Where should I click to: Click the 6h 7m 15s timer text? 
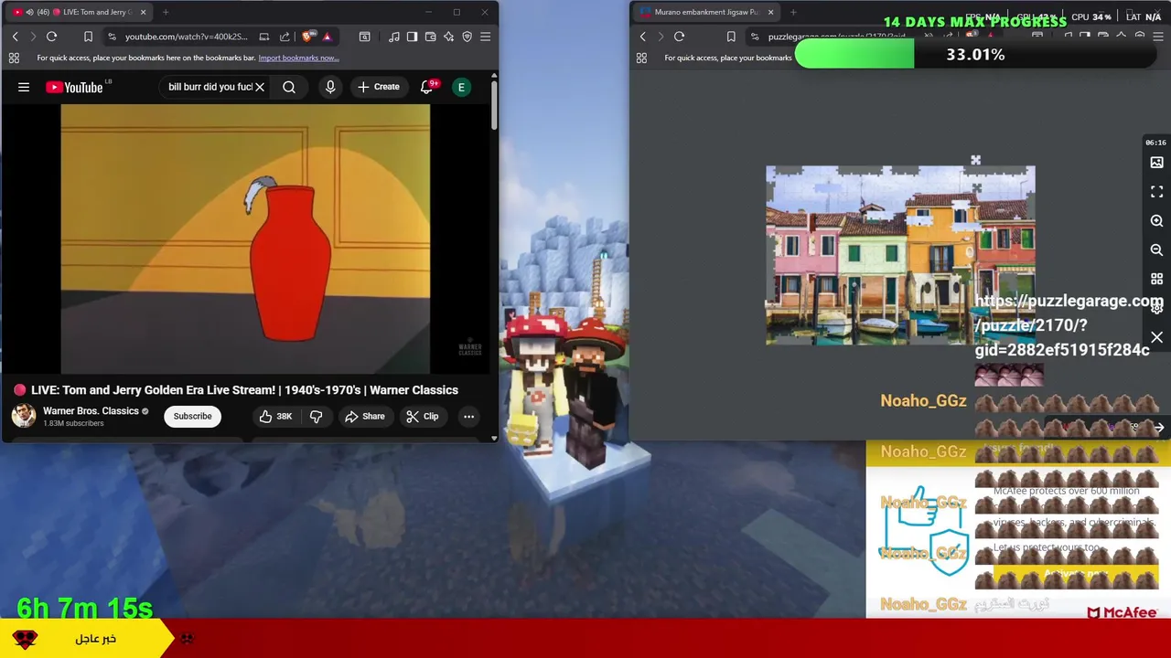(84, 608)
